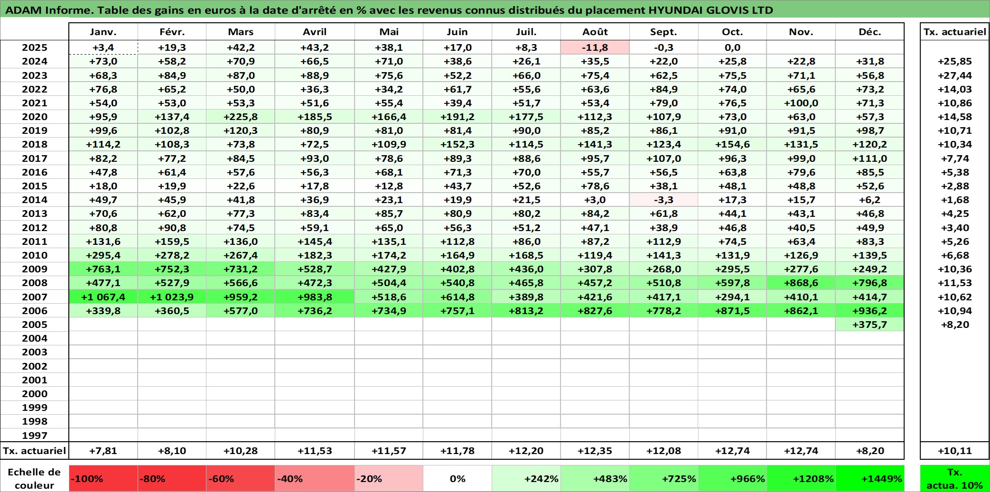Select the '+3,4' cell for January 2025
Viewport: 990px width, 492px height.
pos(103,47)
